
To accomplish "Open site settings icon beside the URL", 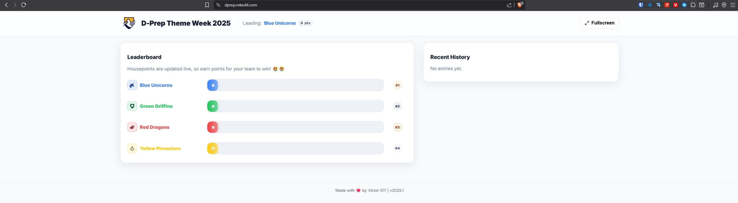I will tap(218, 5).
